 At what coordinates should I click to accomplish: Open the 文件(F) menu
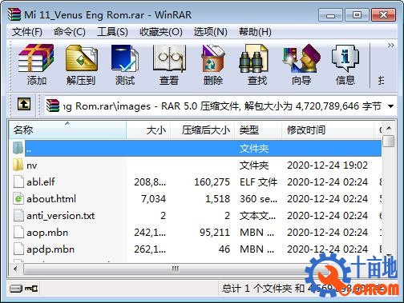(x=27, y=32)
